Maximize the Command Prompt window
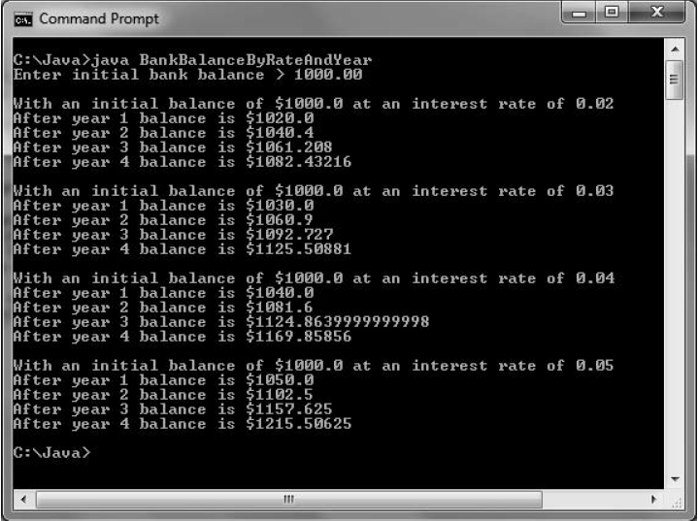 (x=613, y=13)
